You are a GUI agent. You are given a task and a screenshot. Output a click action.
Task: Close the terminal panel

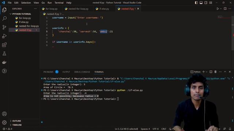coord(230,72)
